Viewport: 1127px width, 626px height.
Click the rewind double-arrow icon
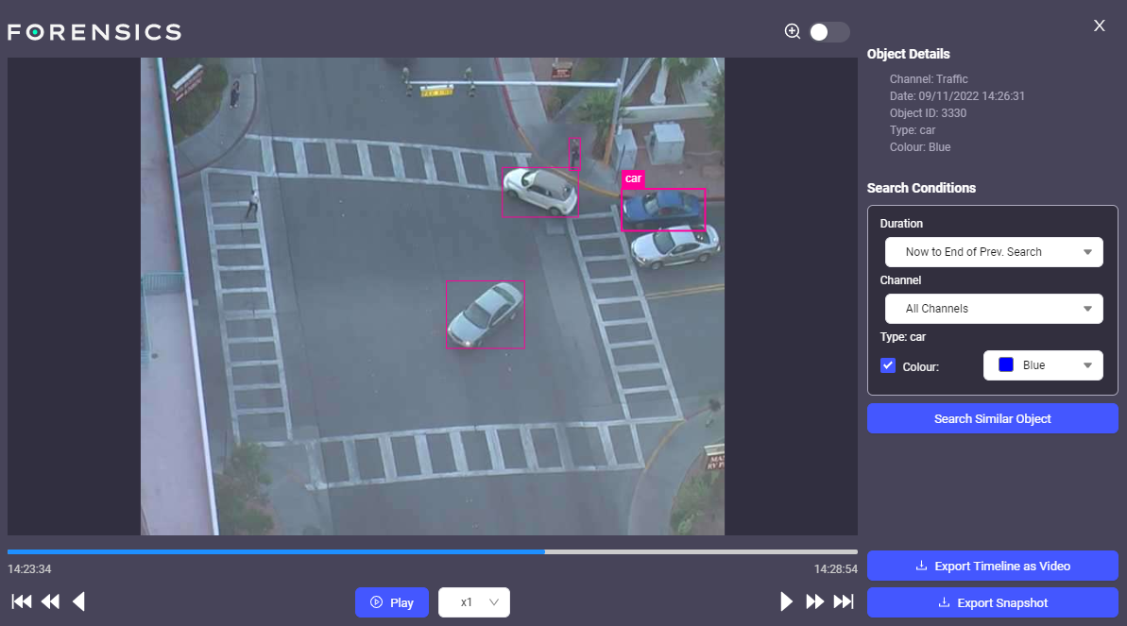(50, 602)
